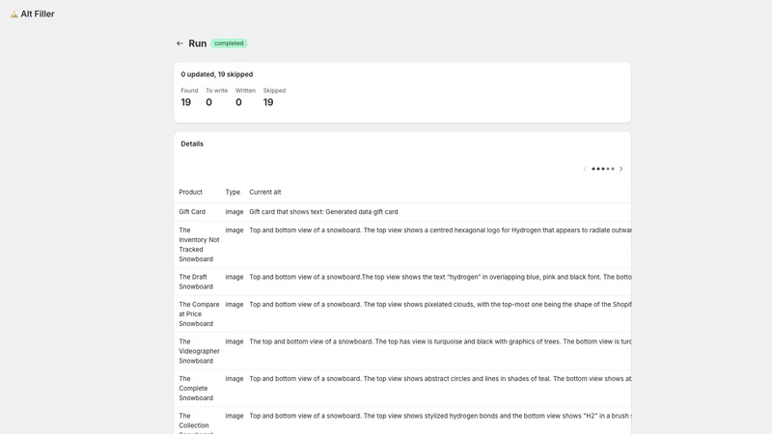772x434 pixels.
Task: Click the Current alt column header
Action: click(x=264, y=192)
